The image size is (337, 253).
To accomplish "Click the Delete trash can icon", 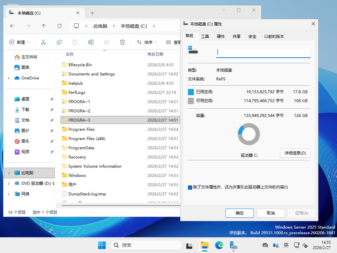I will [x=122, y=42].
